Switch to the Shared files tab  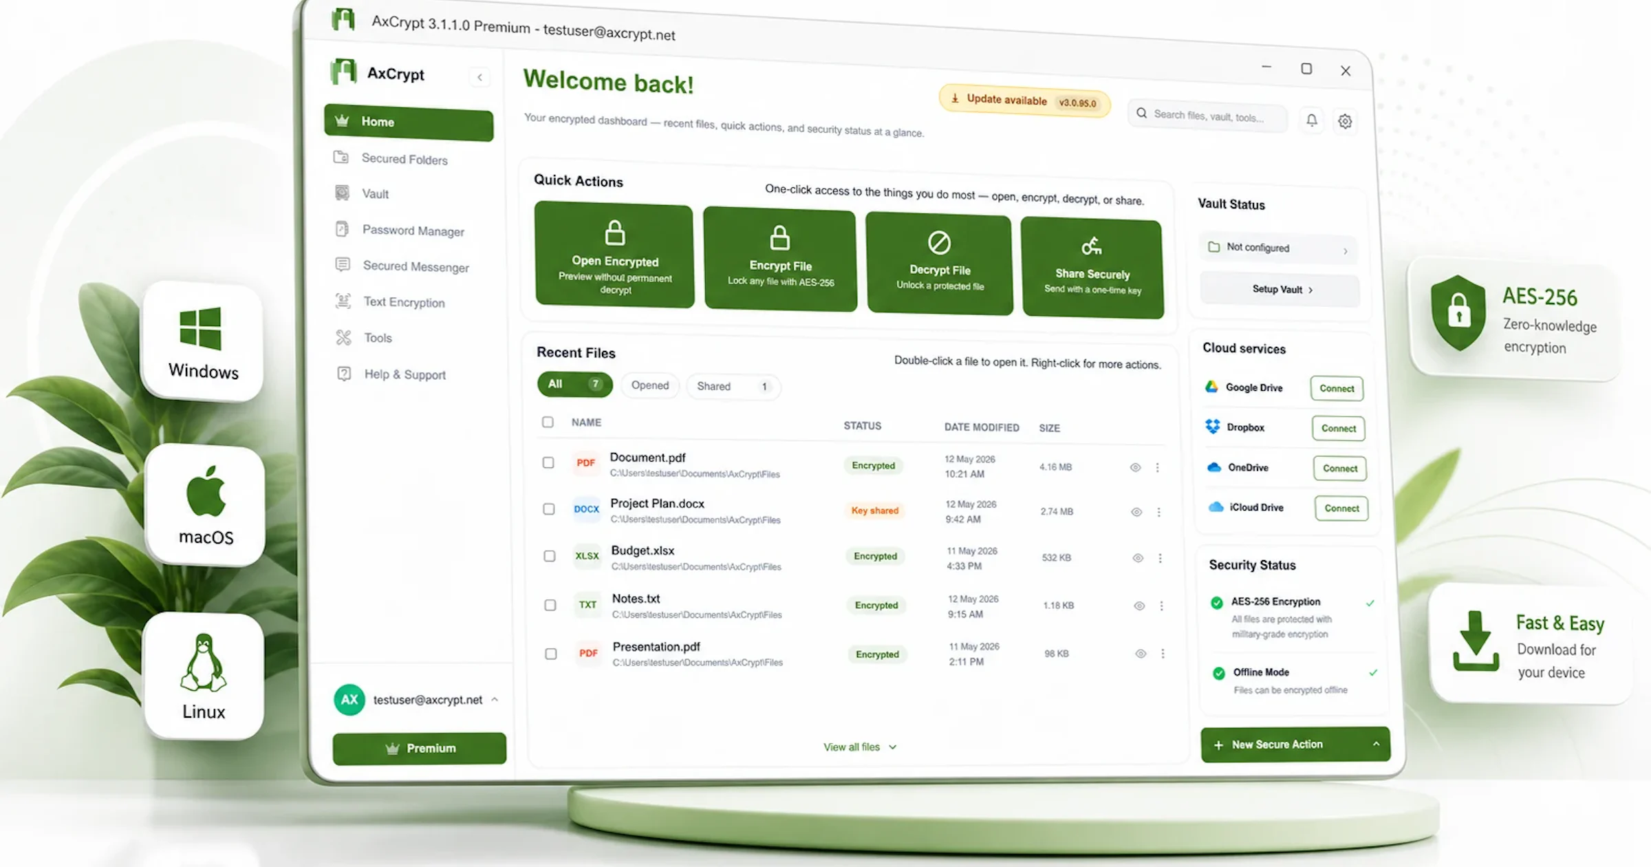pos(733,386)
